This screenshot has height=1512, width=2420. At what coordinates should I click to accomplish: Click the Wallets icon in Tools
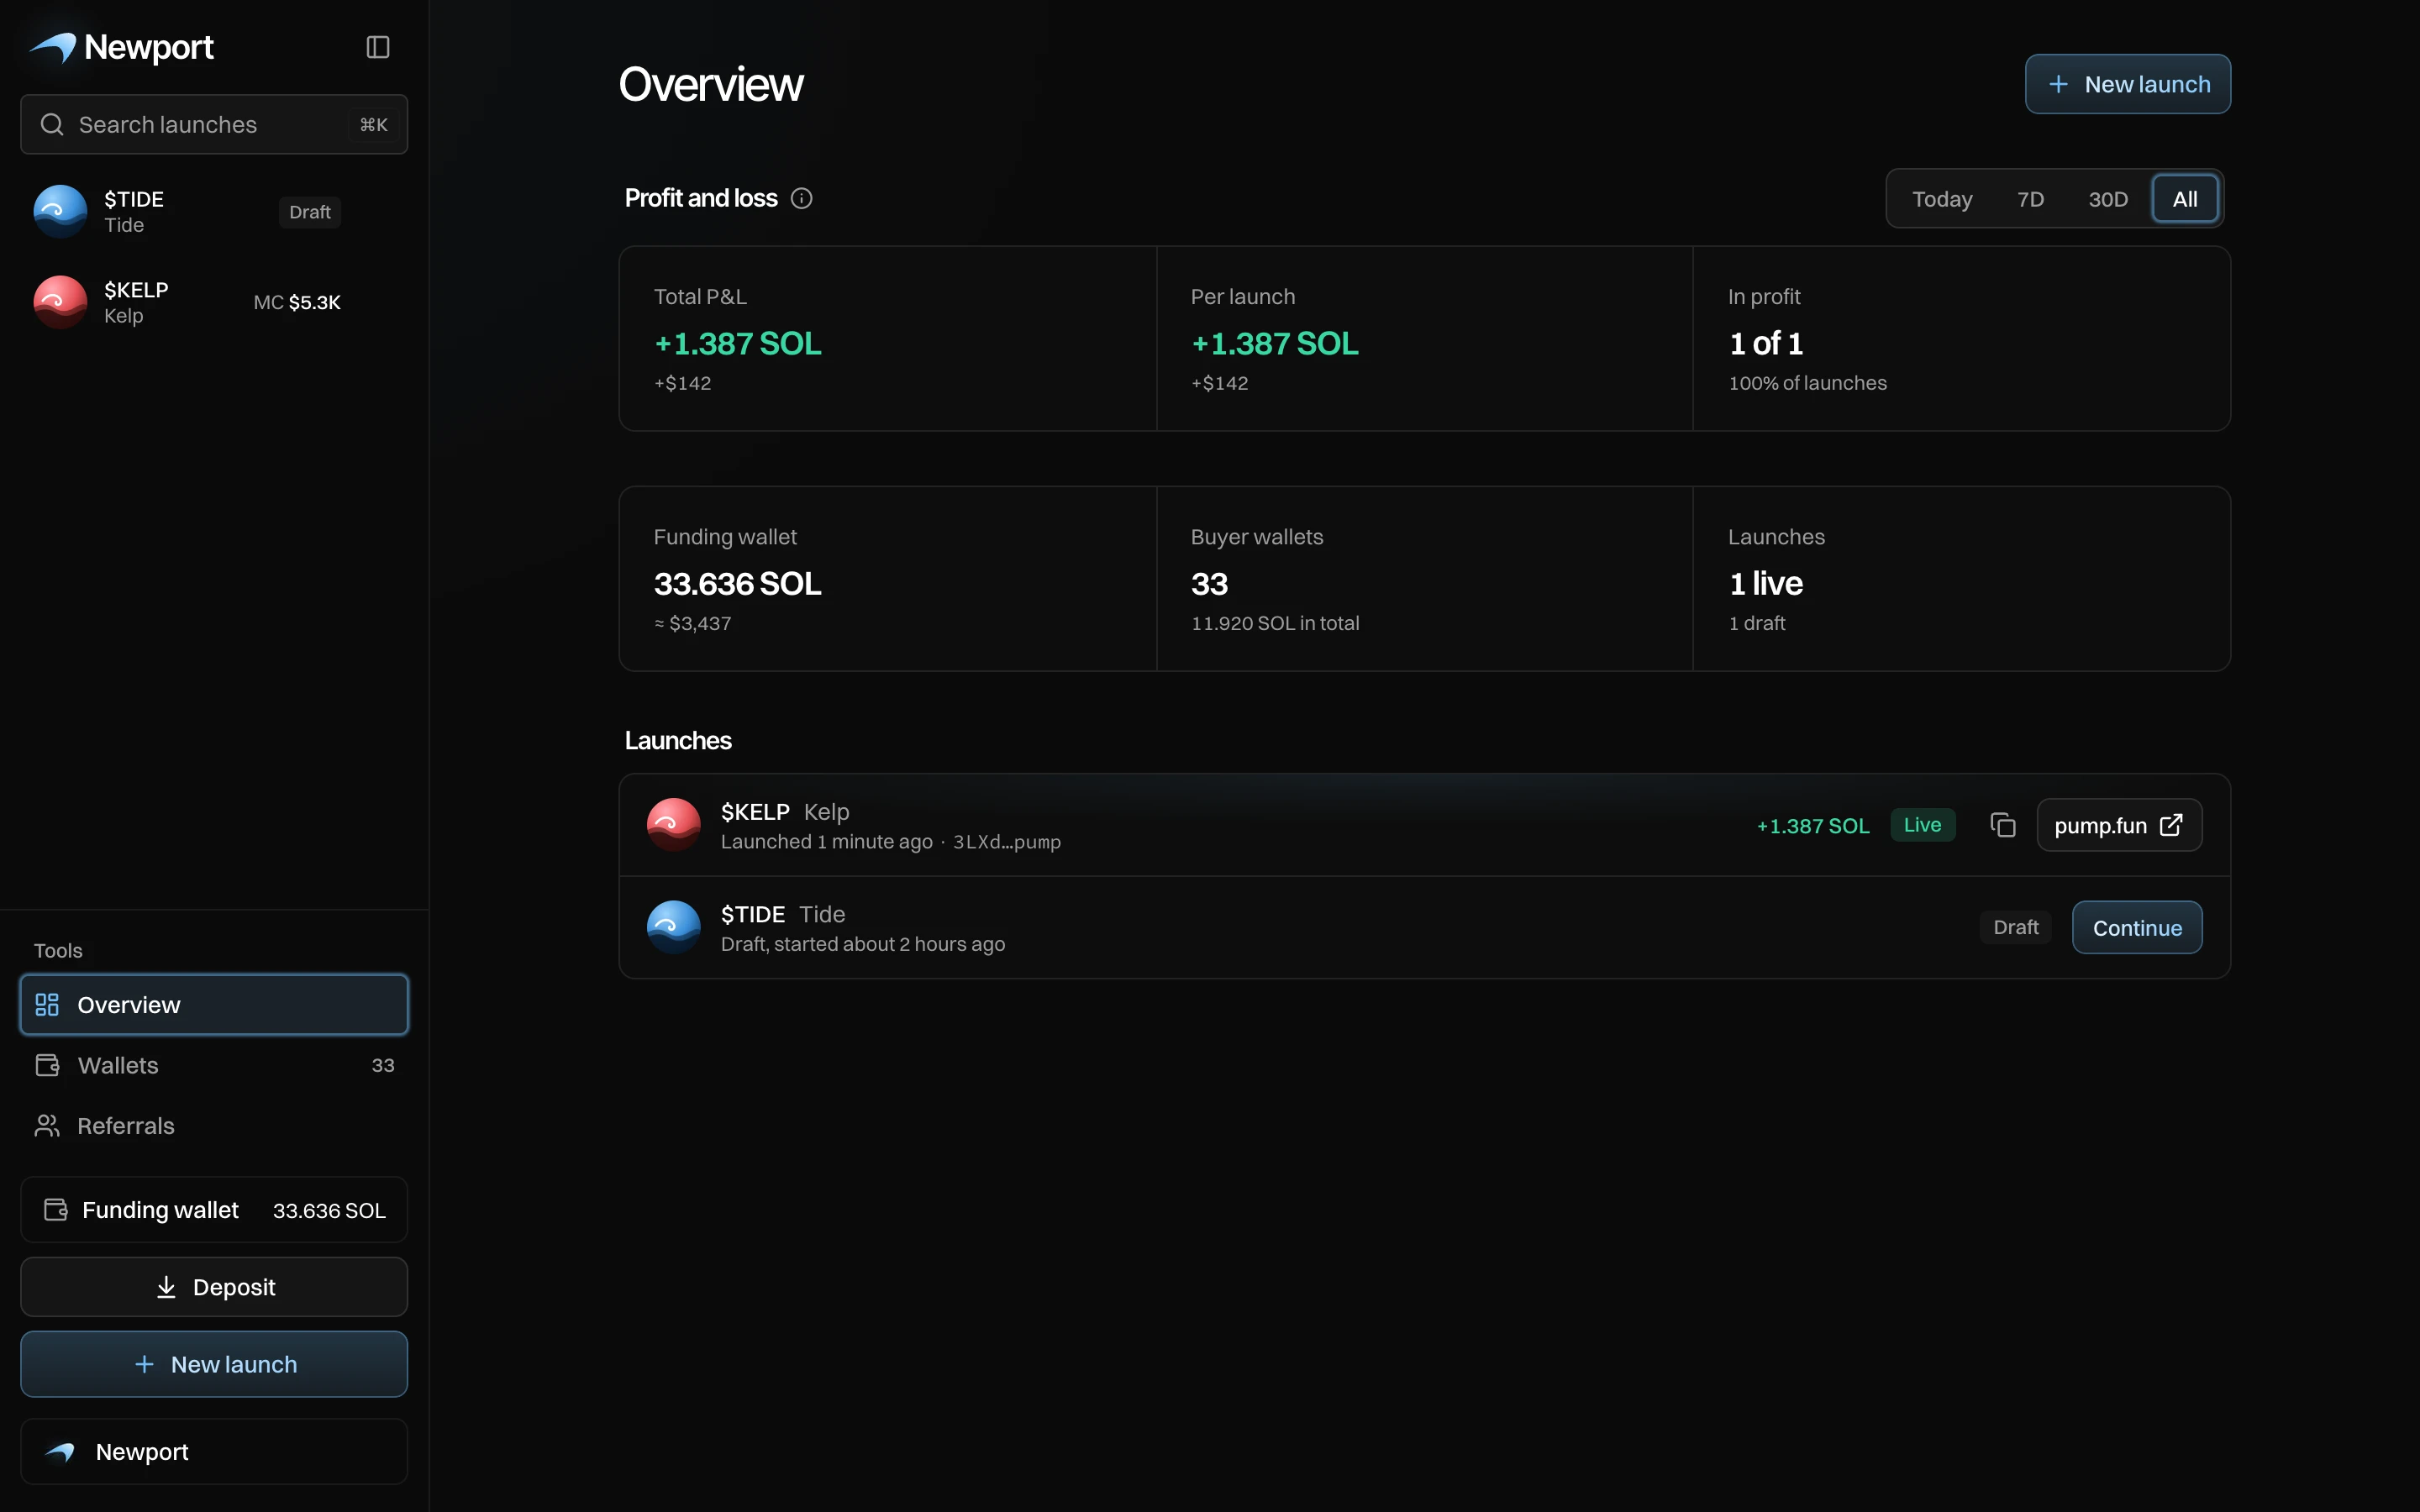[x=47, y=1065]
